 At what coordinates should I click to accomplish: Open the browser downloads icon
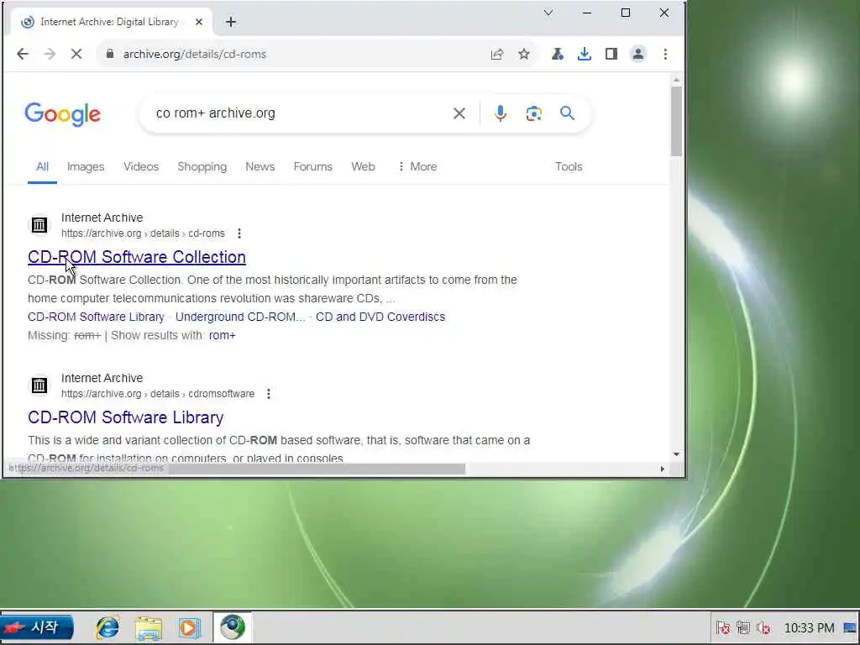tap(585, 54)
